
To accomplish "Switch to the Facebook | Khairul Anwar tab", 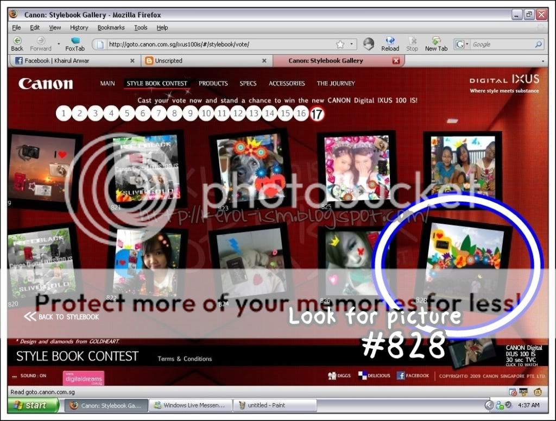I will 74,61.
